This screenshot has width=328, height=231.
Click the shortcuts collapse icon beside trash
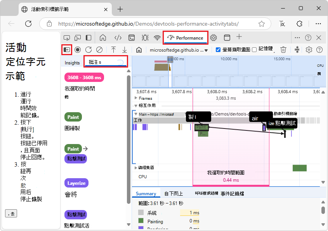pyautogui.click(x=297, y=50)
